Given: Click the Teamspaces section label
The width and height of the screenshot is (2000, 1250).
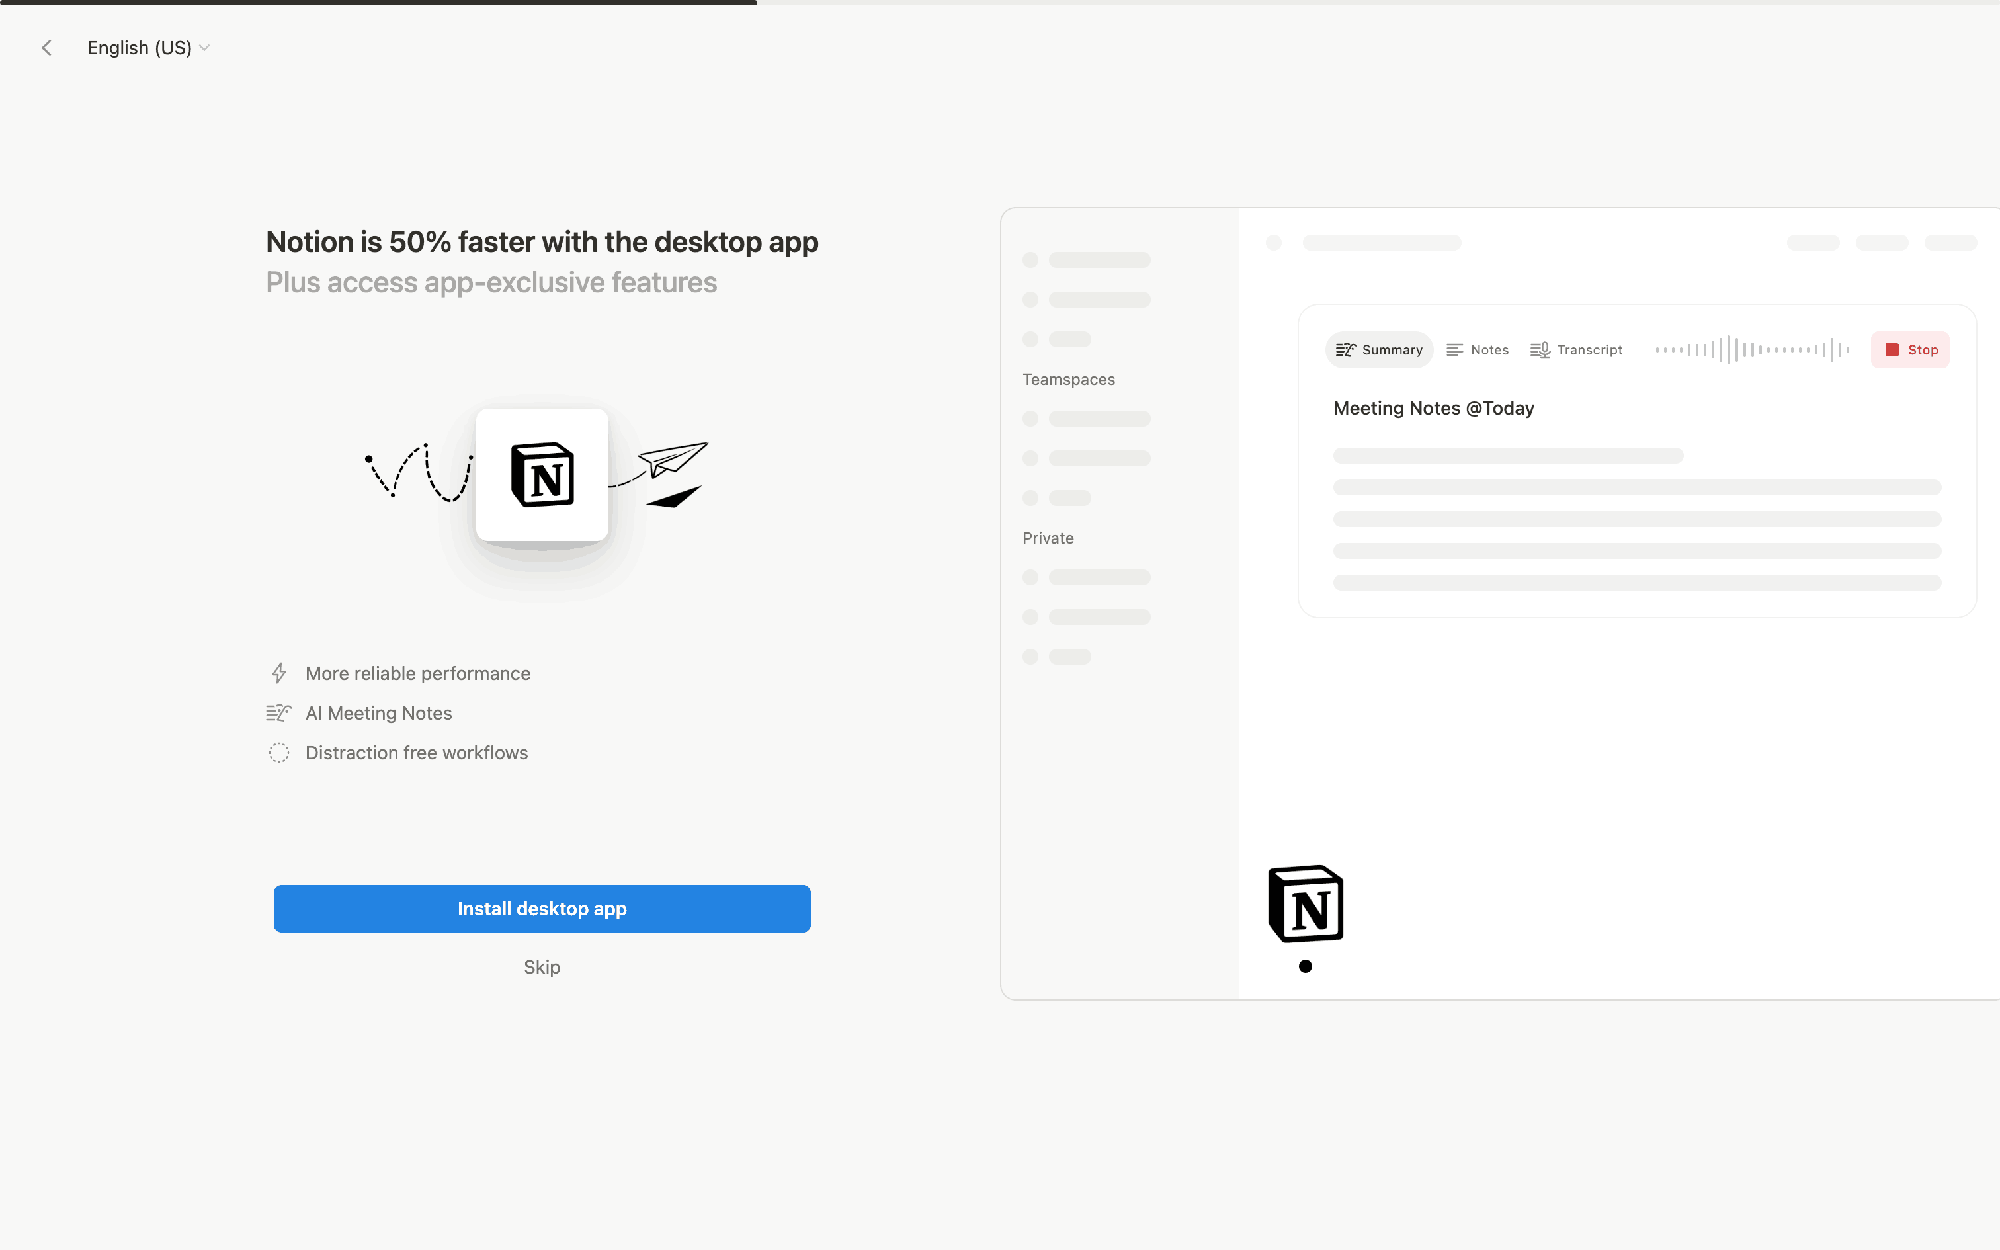Looking at the screenshot, I should (1067, 380).
